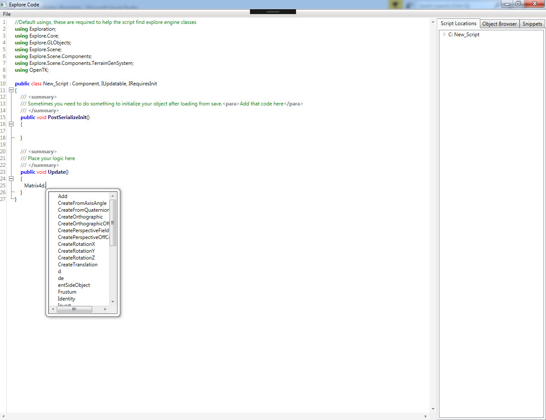Viewport: 546px width, 420px height.
Task: Expand the C: New_Script tree node
Action: (x=444, y=35)
